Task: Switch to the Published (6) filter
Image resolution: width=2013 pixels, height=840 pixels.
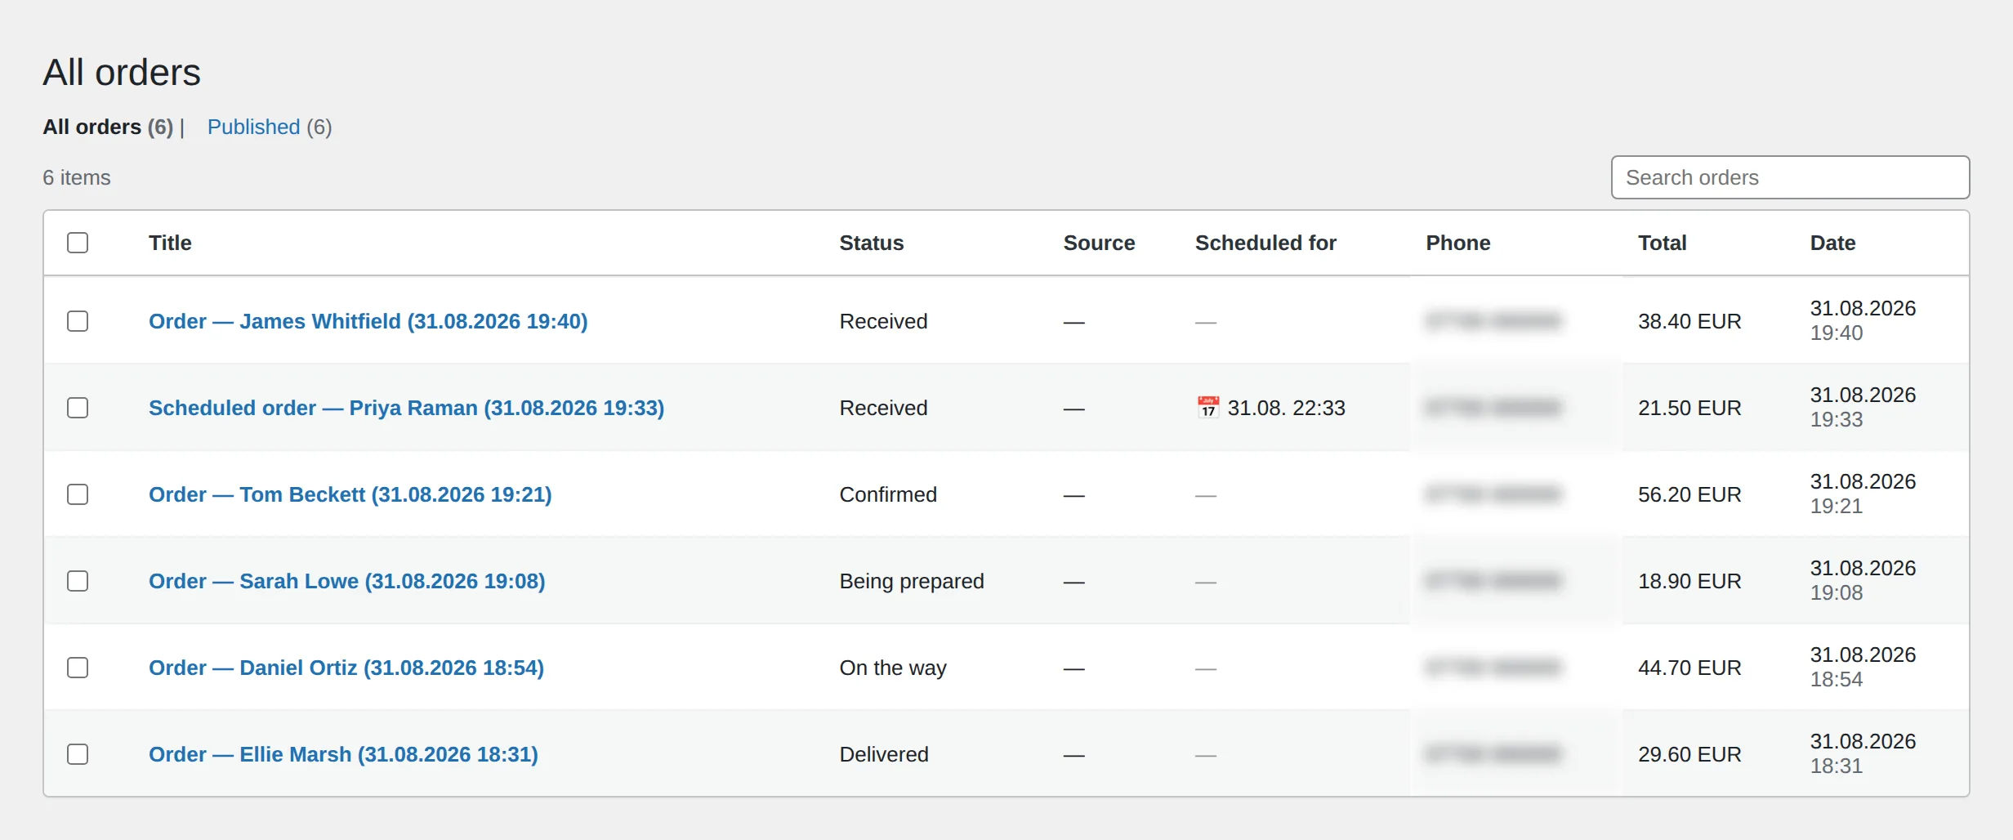Action: click(x=270, y=127)
